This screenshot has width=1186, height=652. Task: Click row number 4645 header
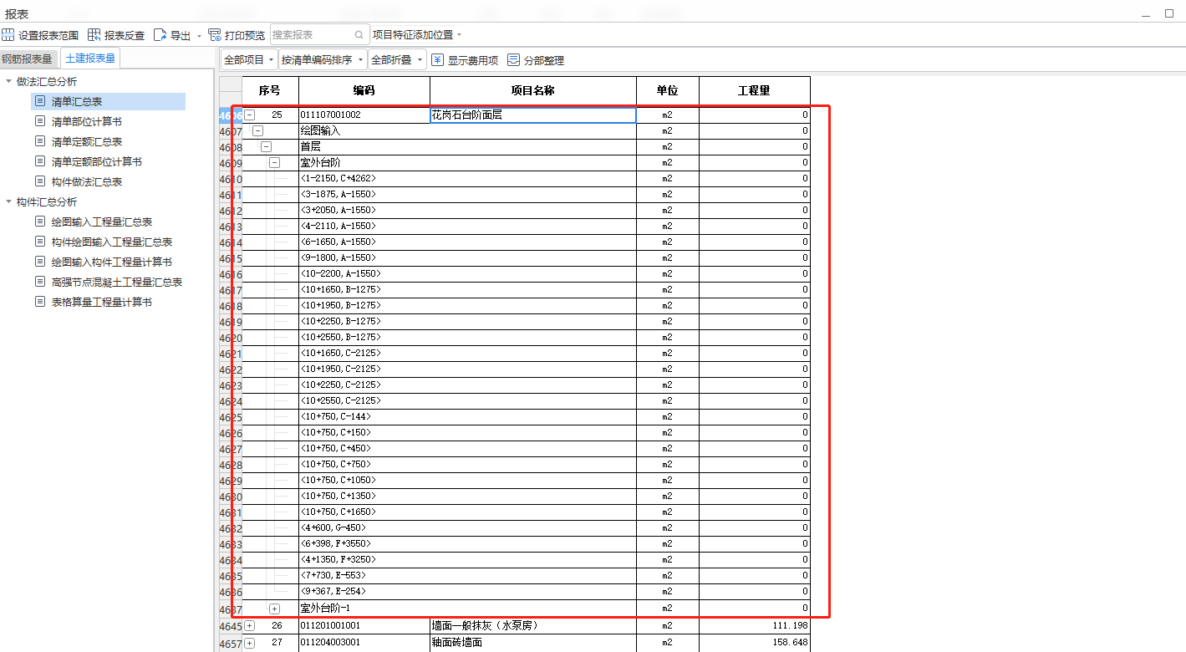pos(231,626)
